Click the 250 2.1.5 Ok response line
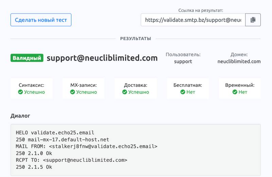The image size is (272, 177). click(x=34, y=167)
